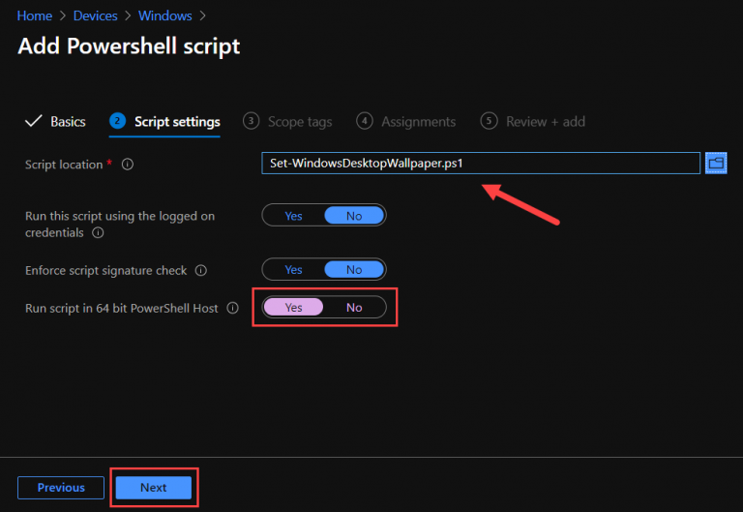Switch to Review + add tab

pyautogui.click(x=545, y=121)
